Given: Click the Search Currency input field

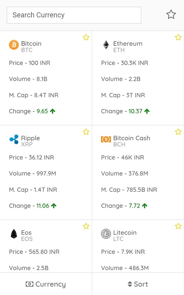Looking at the screenshot, I should pos(74,15).
